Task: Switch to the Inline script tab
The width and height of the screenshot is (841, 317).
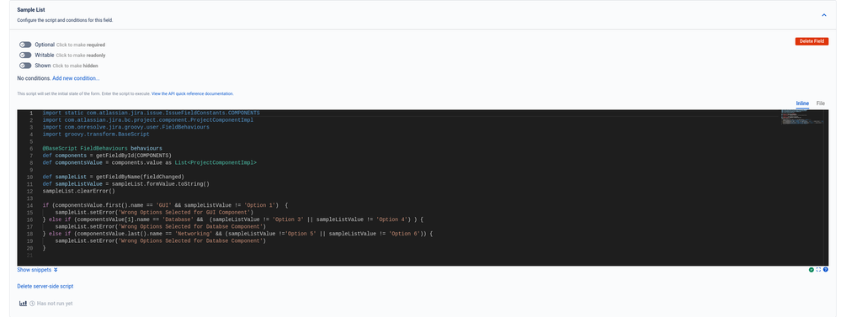Action: 802,103
